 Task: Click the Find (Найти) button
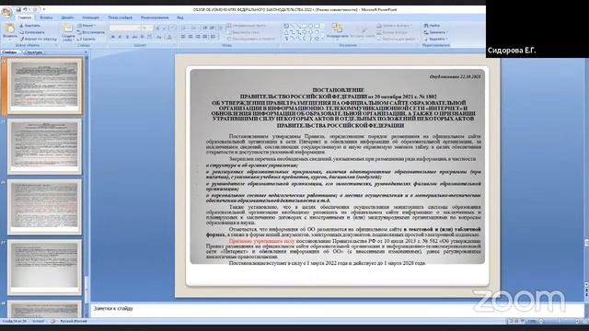(x=432, y=26)
